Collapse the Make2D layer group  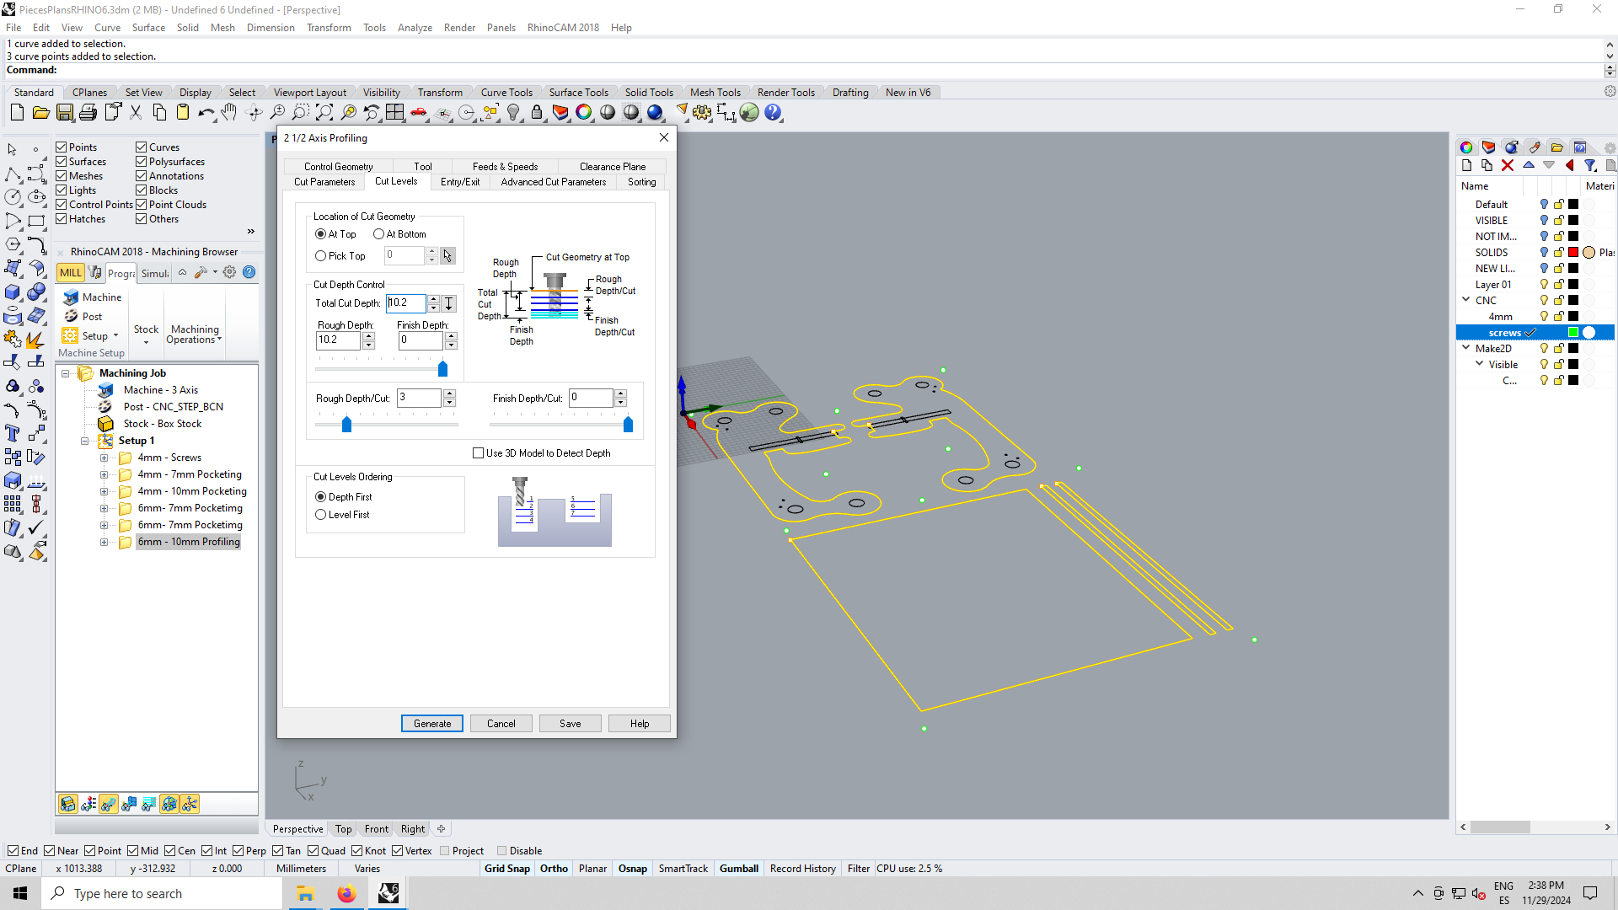[1466, 348]
